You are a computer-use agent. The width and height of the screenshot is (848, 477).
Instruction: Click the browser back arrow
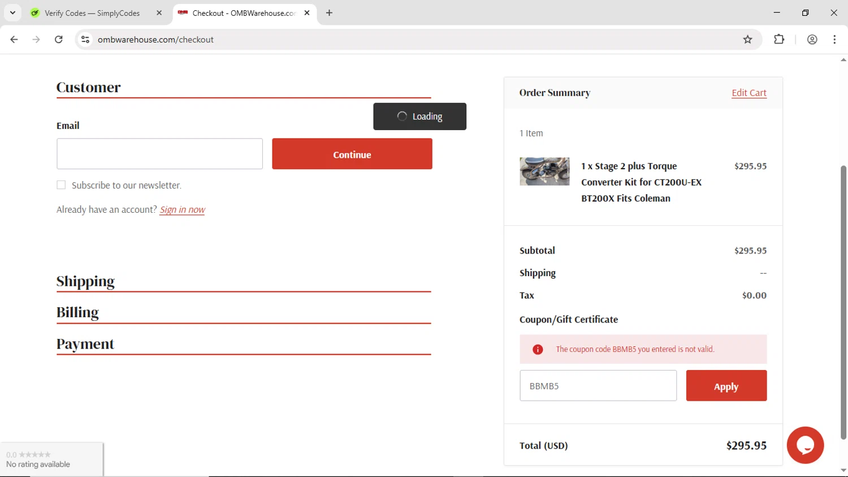click(x=14, y=40)
